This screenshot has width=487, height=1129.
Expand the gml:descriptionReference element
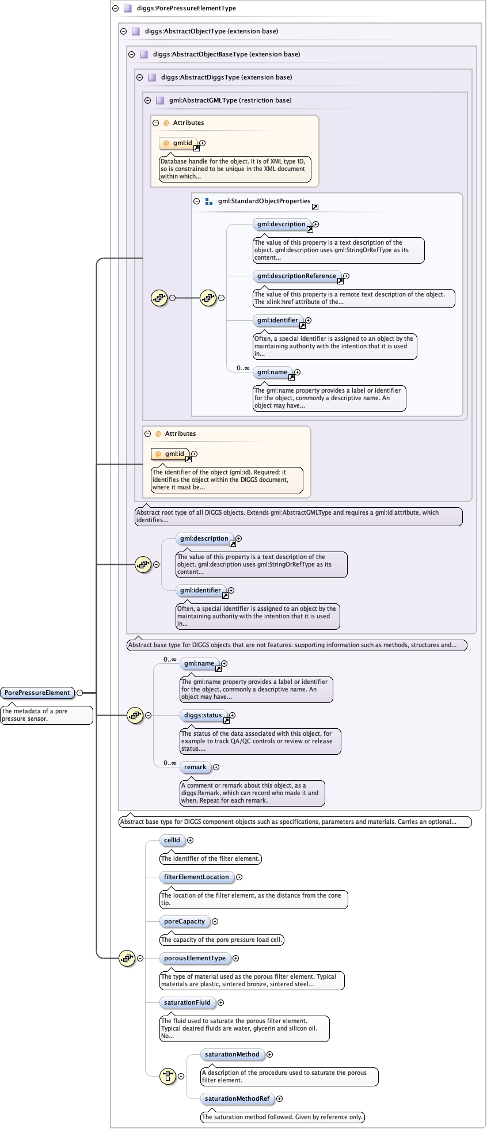(346, 276)
